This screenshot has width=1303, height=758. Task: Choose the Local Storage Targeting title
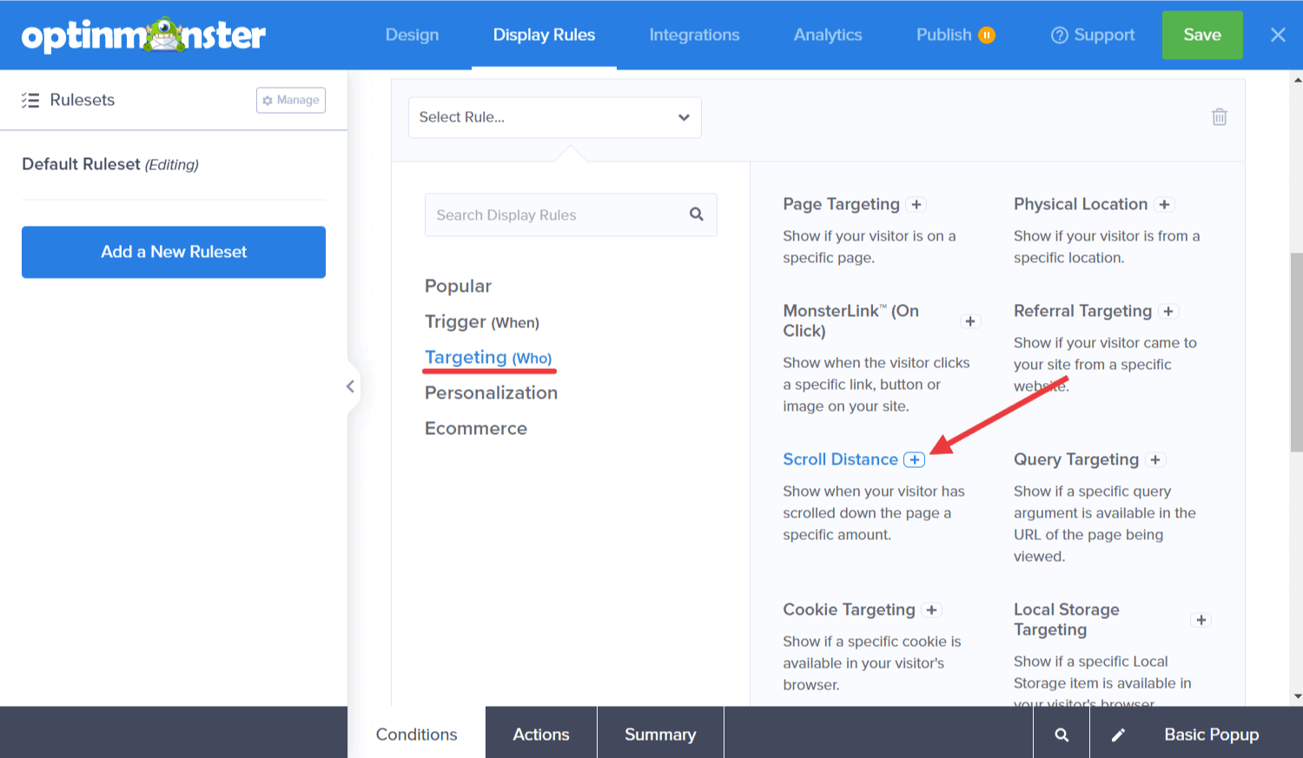1066,619
